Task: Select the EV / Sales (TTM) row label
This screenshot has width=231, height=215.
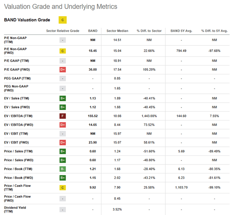Action: [17, 98]
